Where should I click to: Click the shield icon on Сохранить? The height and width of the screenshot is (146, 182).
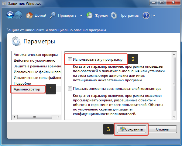[122, 129]
